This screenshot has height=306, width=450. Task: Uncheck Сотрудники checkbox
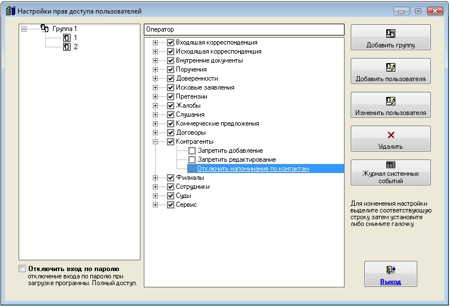point(170,187)
